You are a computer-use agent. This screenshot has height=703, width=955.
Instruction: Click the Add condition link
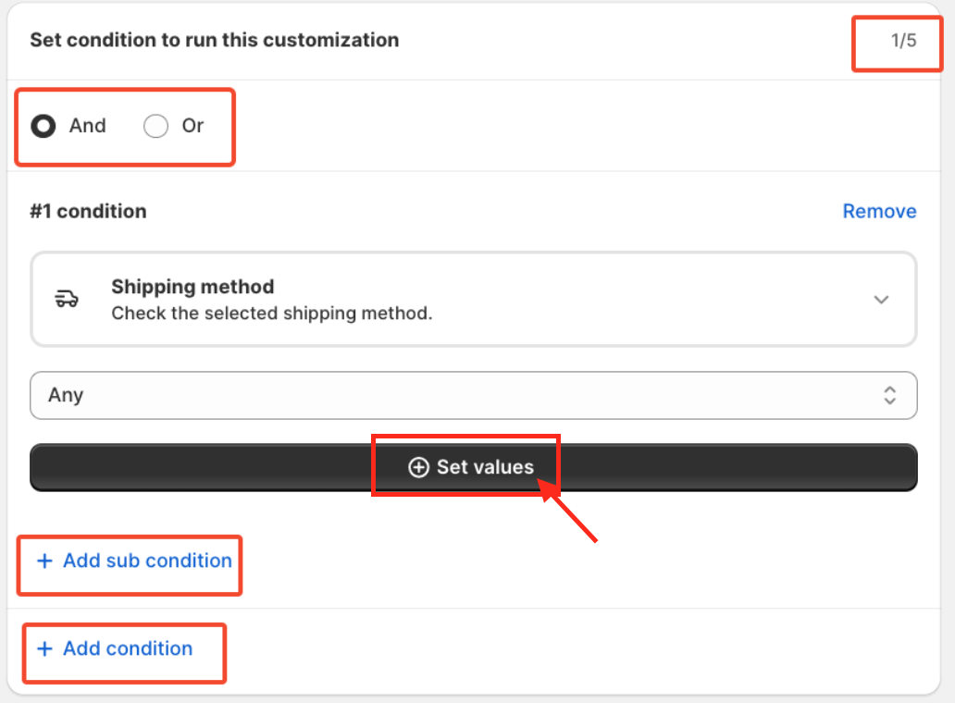(128, 648)
